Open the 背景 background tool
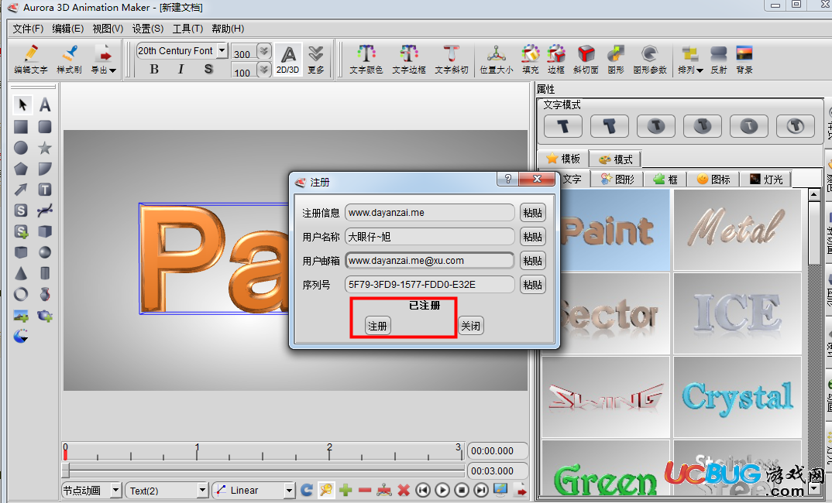Screen dimensions: 832x503 coord(744,60)
